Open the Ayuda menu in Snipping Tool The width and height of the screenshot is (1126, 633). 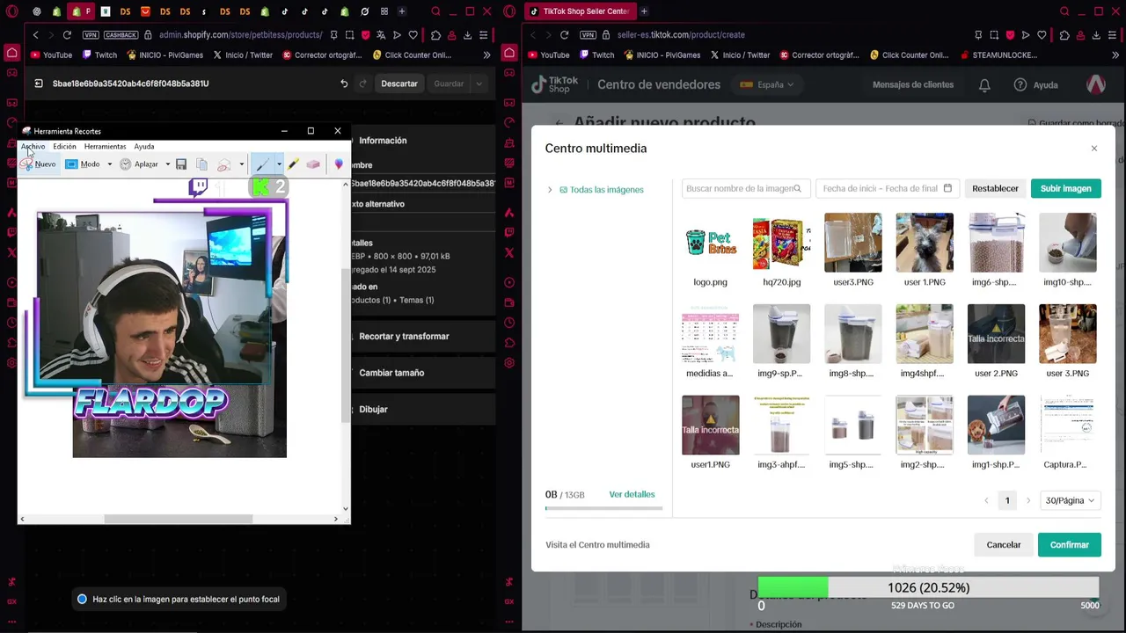pos(144,147)
